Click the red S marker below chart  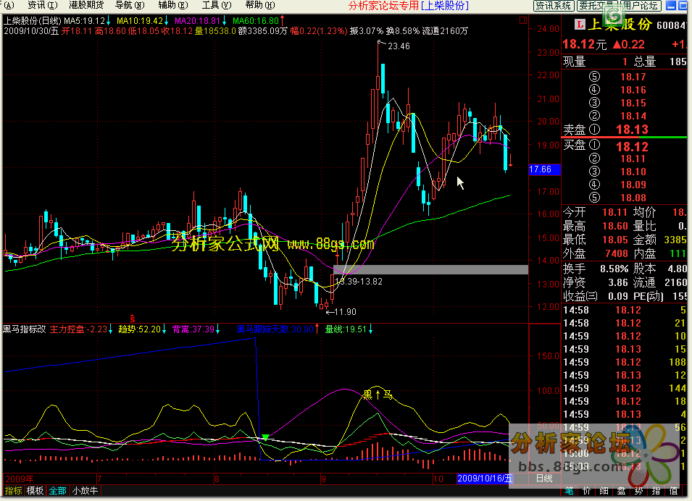[133, 319]
